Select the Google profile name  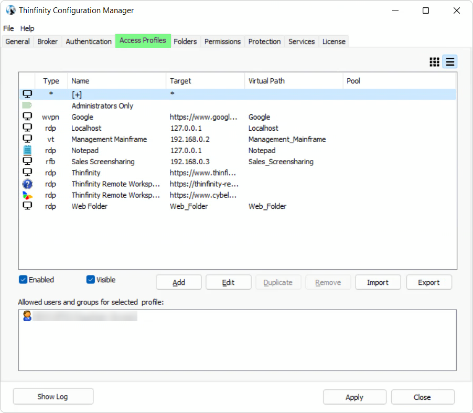(x=82, y=117)
